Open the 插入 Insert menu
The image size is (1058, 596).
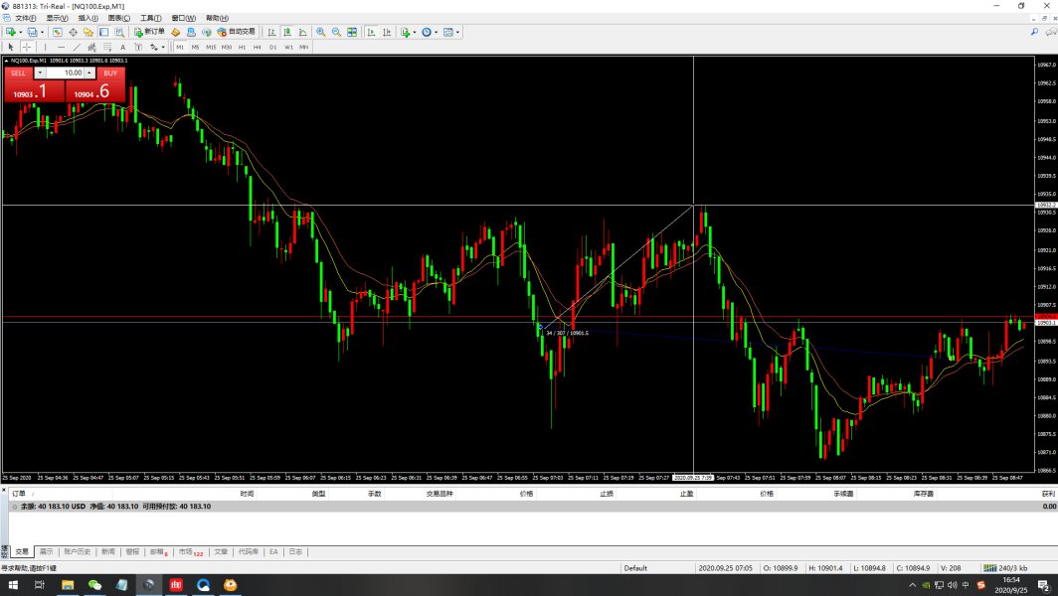click(88, 18)
